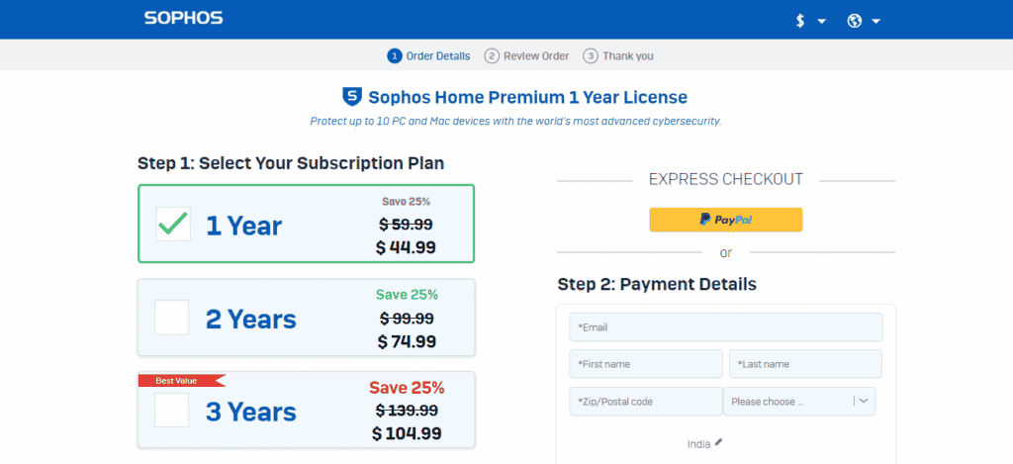Focus the Email input field

725,327
